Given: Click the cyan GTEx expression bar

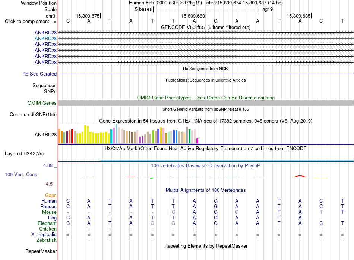Looking at the screenshot, I should pos(111,136).
